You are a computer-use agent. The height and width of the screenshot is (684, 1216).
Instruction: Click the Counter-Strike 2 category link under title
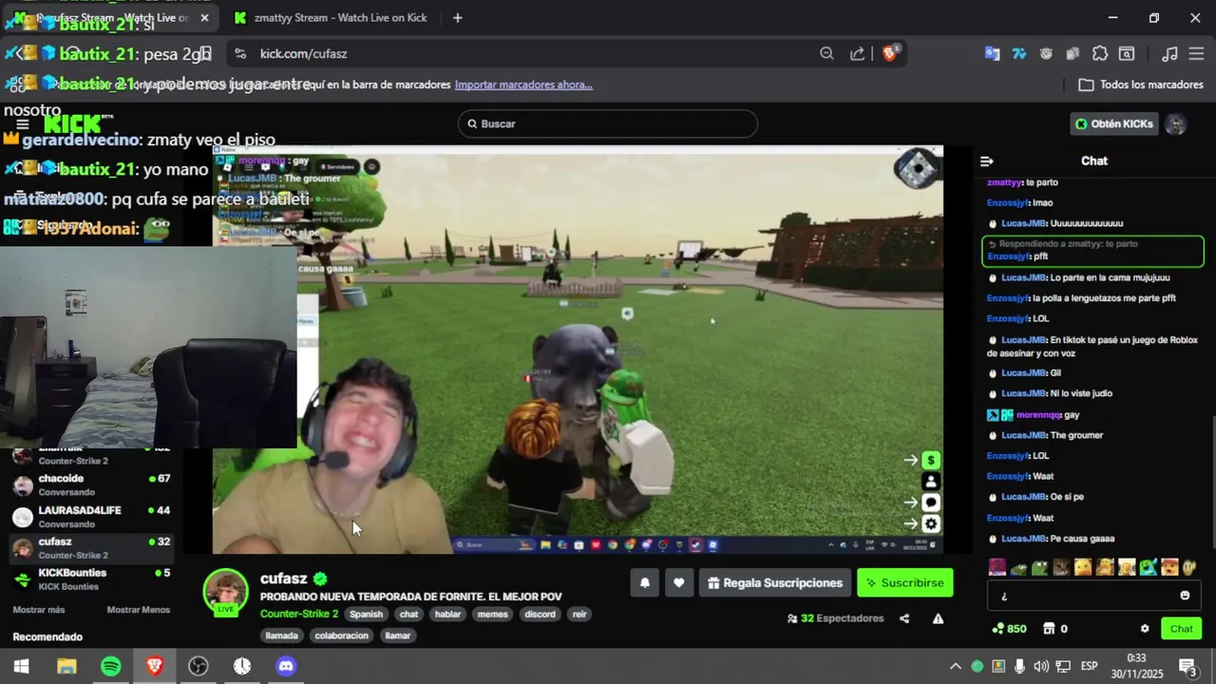(299, 614)
